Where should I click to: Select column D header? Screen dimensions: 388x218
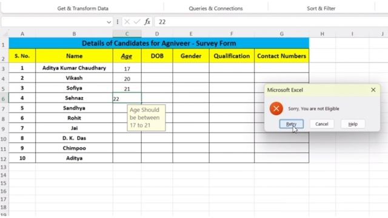[x=157, y=34]
